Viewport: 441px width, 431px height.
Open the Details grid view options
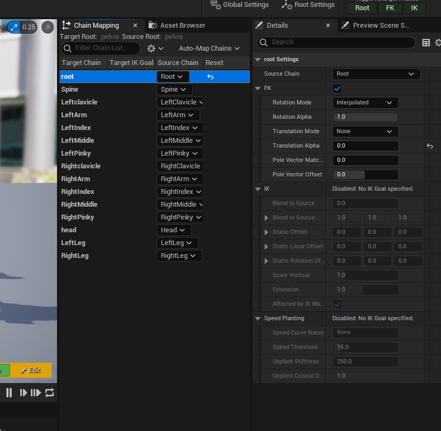tap(426, 43)
